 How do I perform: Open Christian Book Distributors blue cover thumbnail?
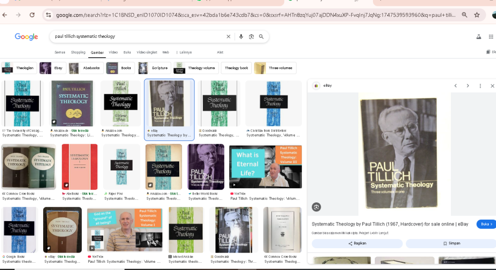pos(274,104)
